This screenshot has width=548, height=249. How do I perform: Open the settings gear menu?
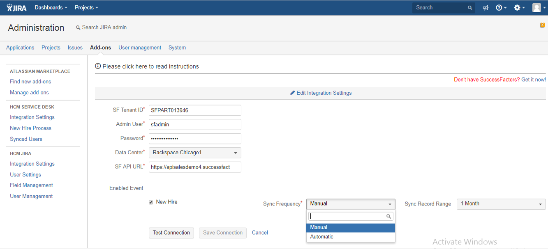[519, 8]
